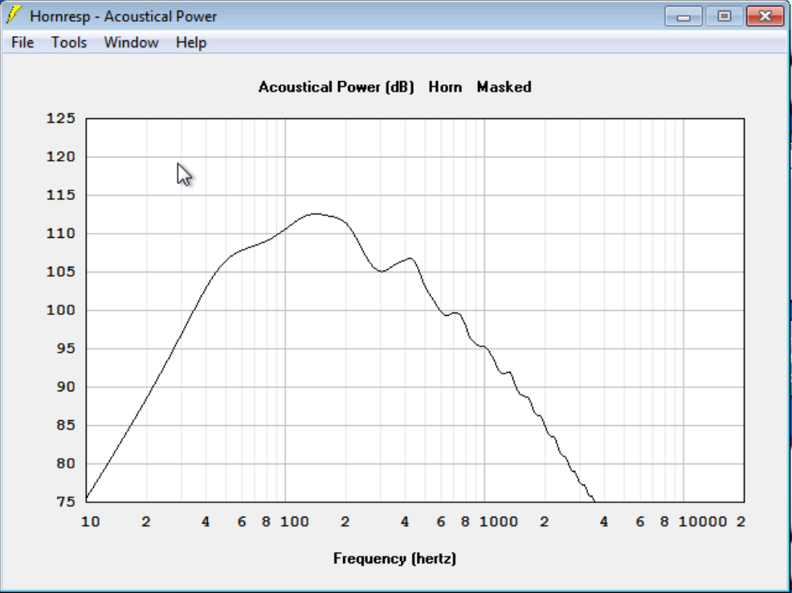Image resolution: width=792 pixels, height=593 pixels.
Task: Click the Hornresp title bar text
Action: (x=123, y=16)
